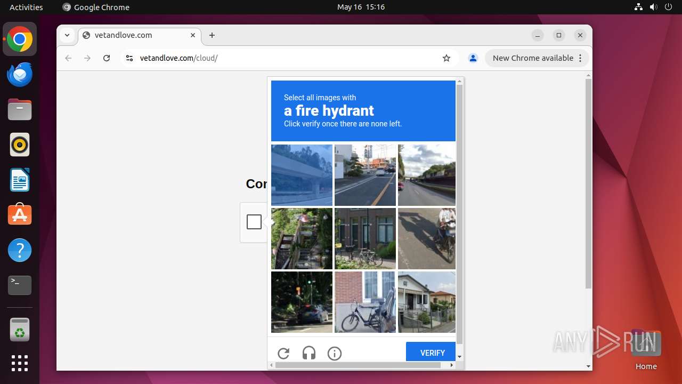Viewport: 682px width, 384px height.
Task: Close the Chrome window
Action: click(x=580, y=35)
